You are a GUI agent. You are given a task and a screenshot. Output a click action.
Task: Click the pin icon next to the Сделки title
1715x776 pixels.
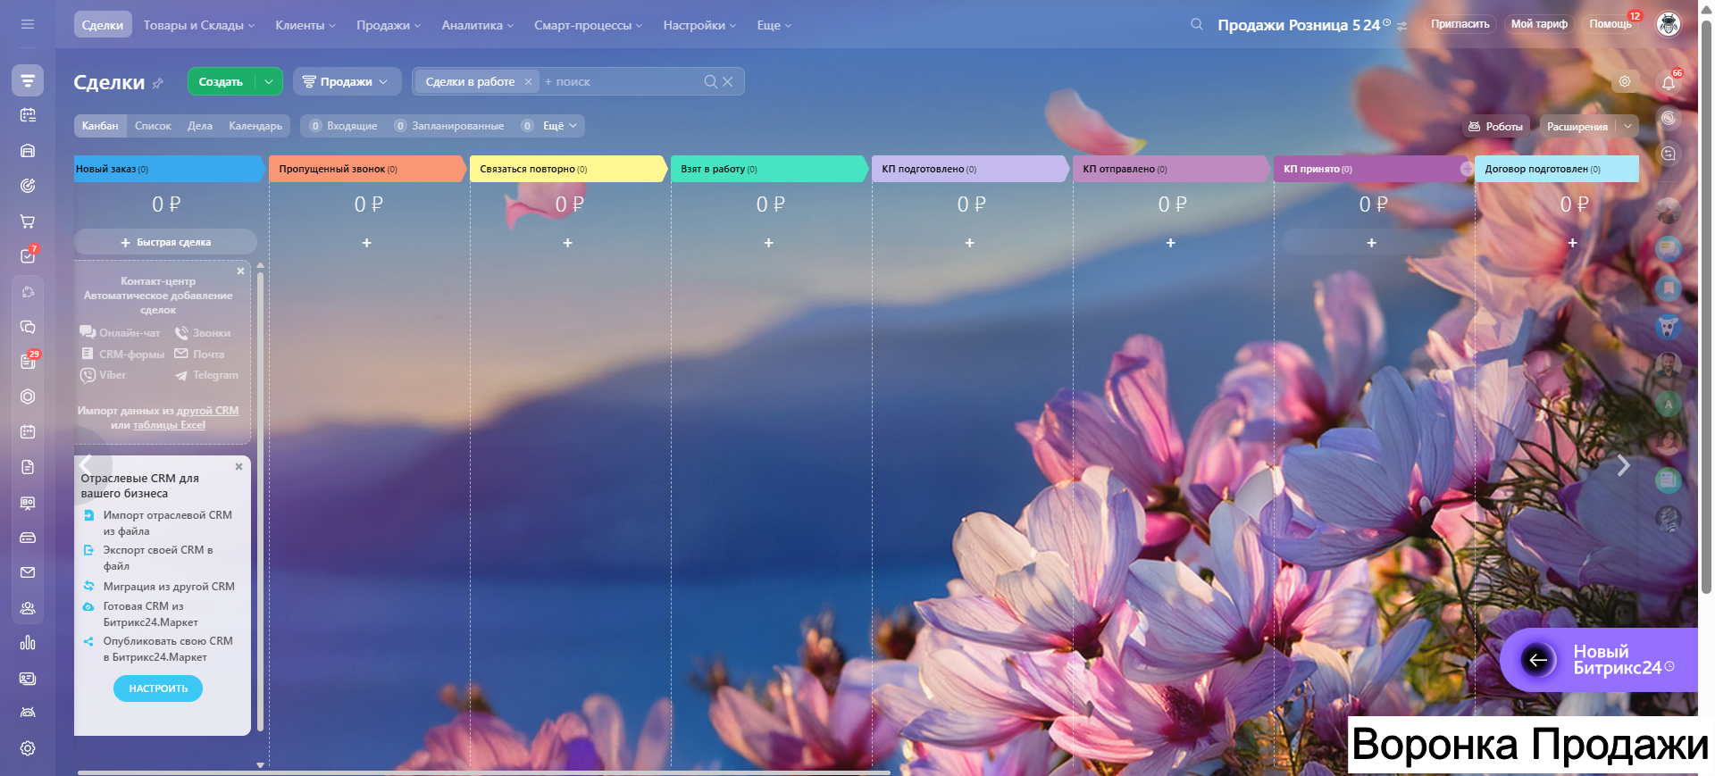(158, 83)
